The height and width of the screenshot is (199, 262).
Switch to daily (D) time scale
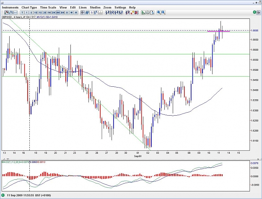67,13
